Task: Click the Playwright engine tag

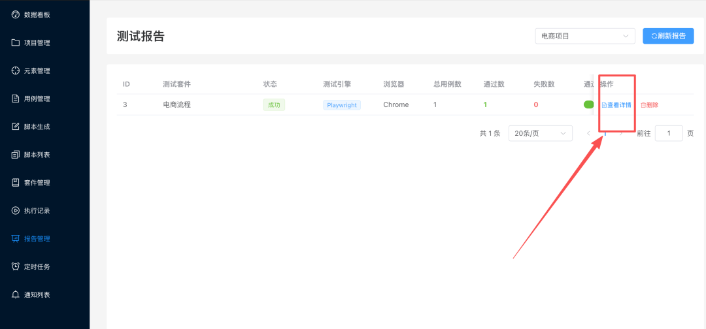Action: click(x=342, y=104)
